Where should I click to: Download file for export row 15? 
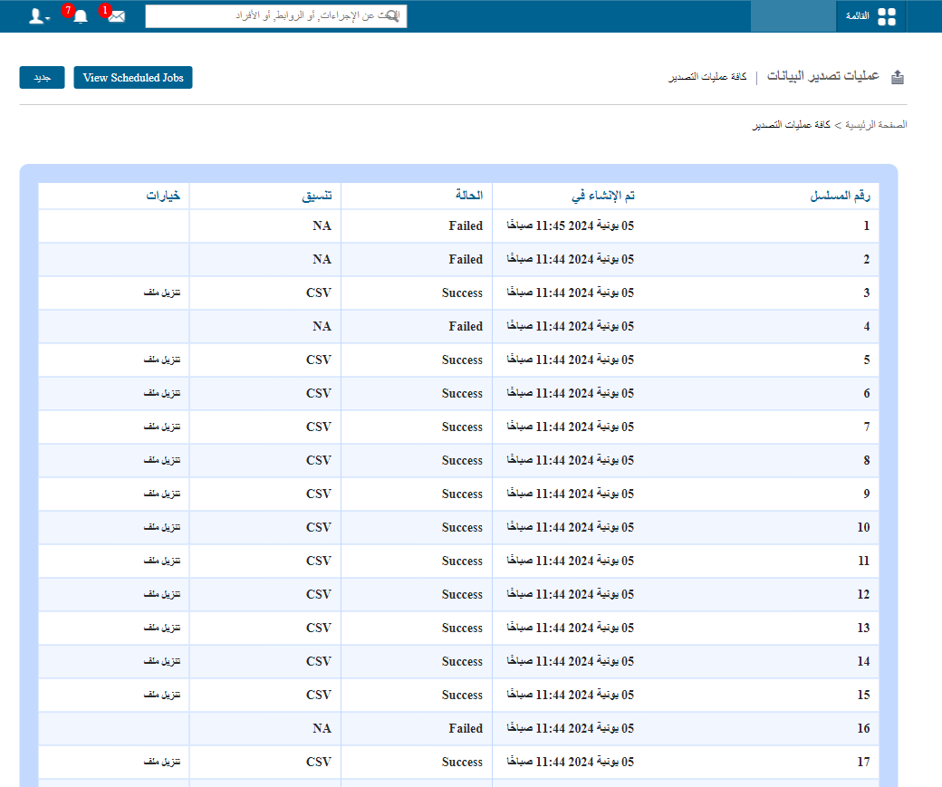(161, 695)
